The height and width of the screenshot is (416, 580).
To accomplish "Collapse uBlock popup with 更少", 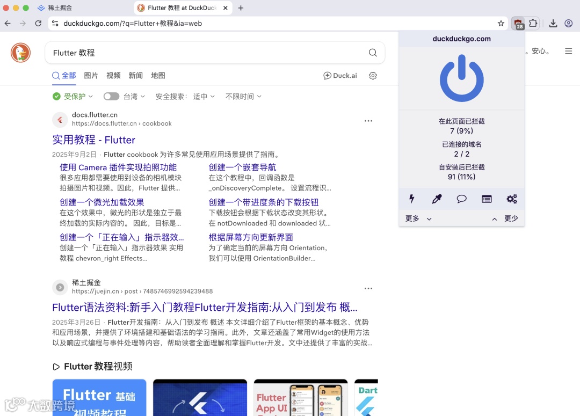I will 505,218.
